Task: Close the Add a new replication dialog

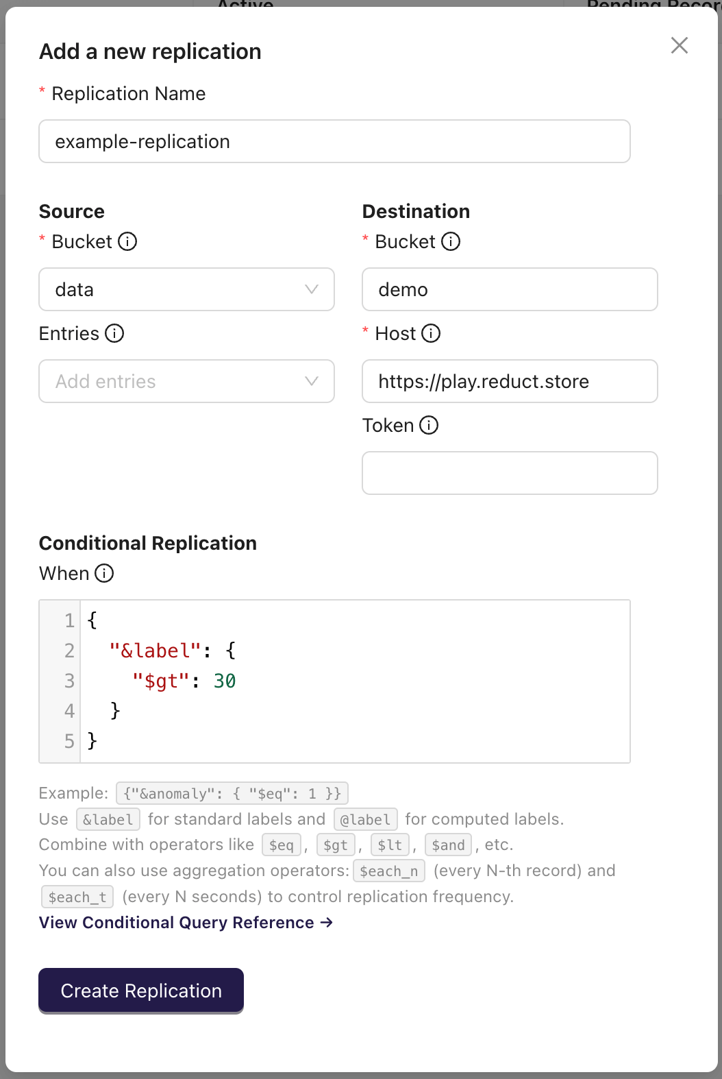Action: (679, 46)
